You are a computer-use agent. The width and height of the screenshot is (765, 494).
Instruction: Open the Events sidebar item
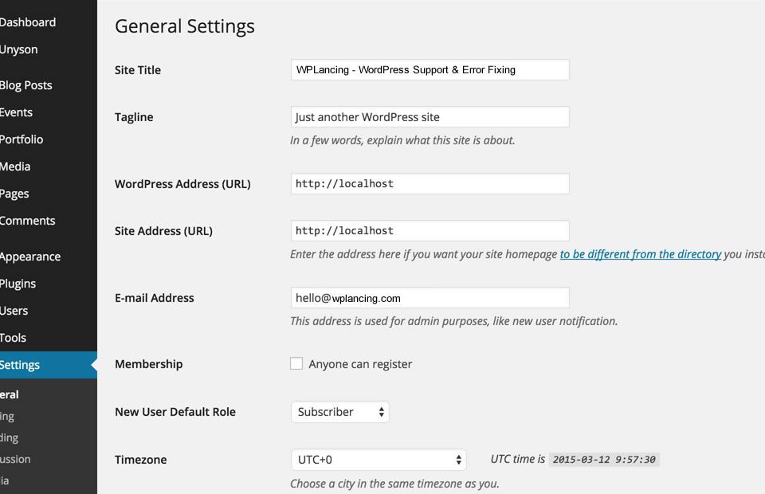tap(17, 112)
